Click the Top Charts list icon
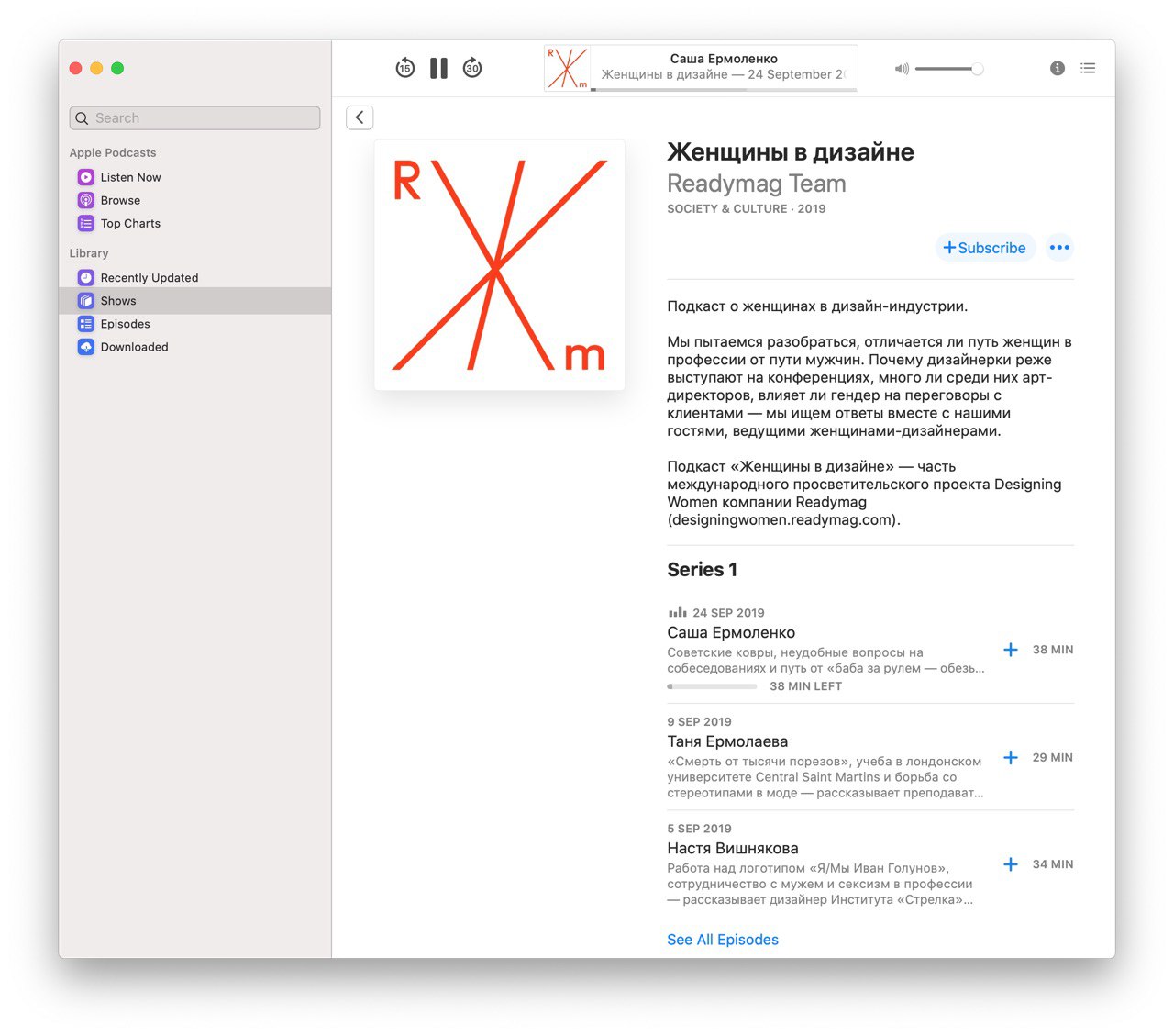This screenshot has width=1174, height=1036. click(85, 223)
